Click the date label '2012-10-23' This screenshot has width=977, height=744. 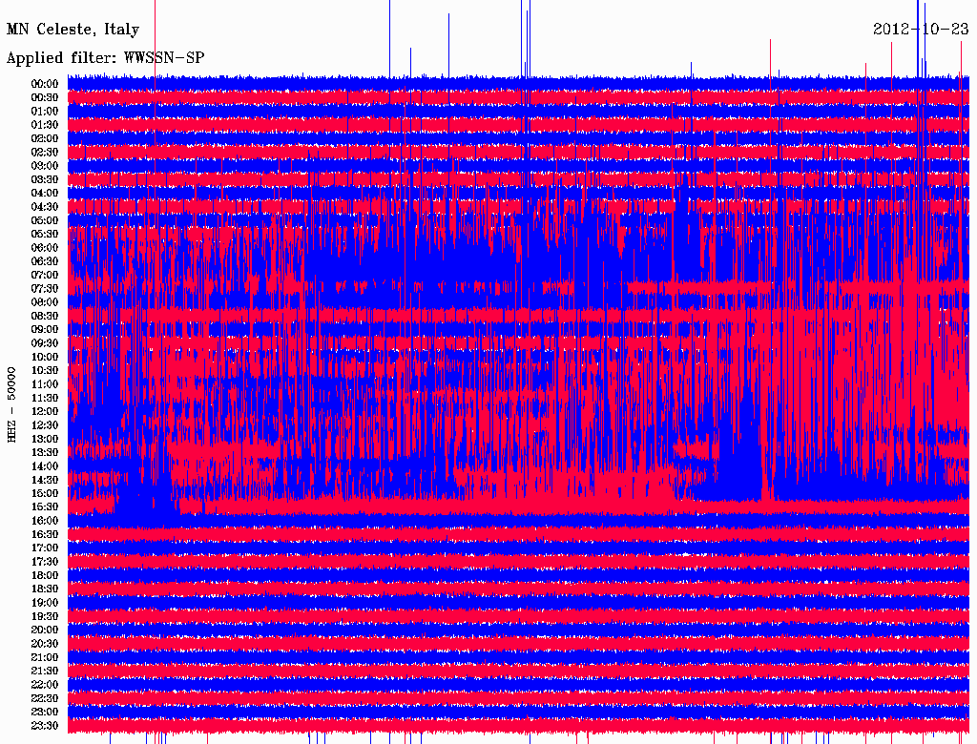tap(921, 29)
